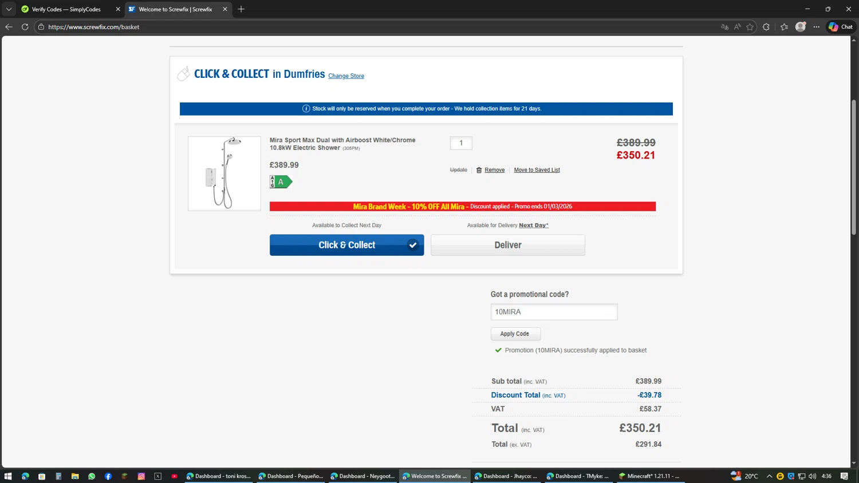
Task: Open File Explorer from the taskbar
Action: (x=75, y=476)
